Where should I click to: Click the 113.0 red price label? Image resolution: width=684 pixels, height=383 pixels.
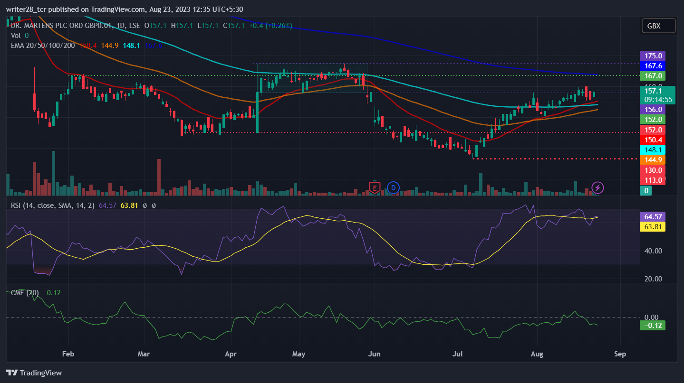(x=652, y=180)
